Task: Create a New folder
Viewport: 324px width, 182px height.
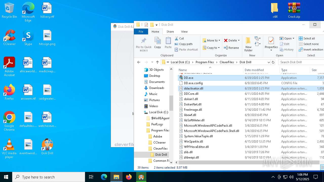Action: point(248,44)
